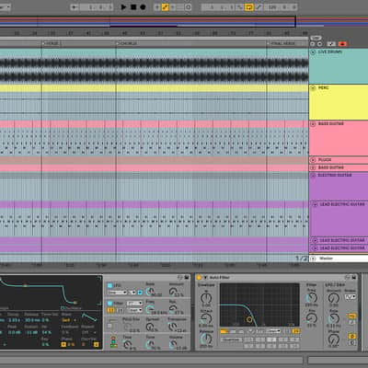Screen dimensions: 368x368
Task: Collapse the LIVE DRUMS track
Action: 313,52
